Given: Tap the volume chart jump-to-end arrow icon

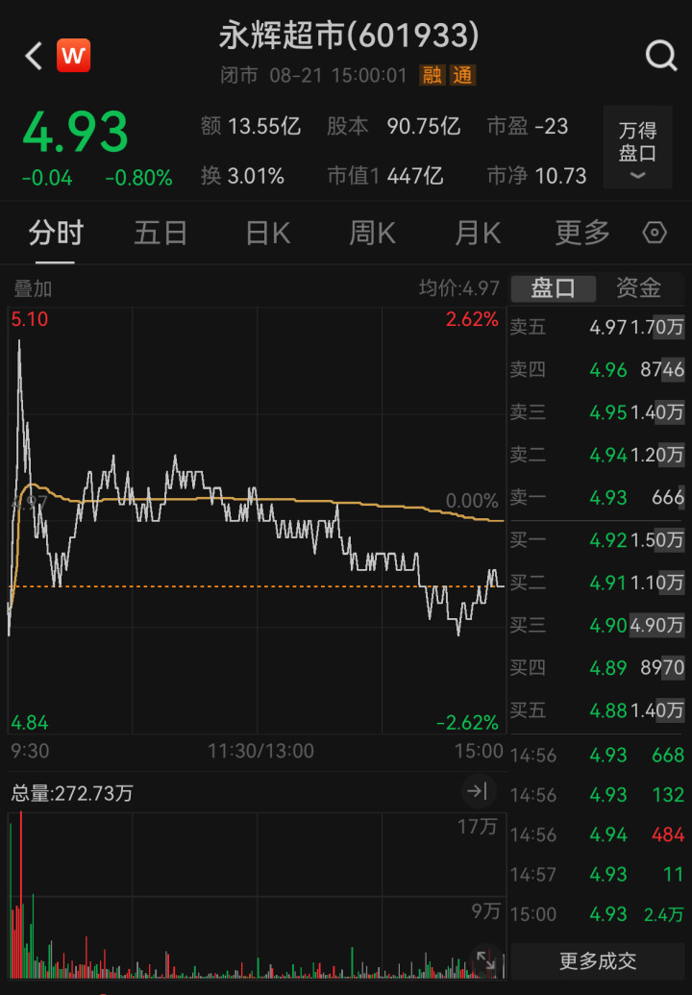Looking at the screenshot, I should (x=477, y=790).
